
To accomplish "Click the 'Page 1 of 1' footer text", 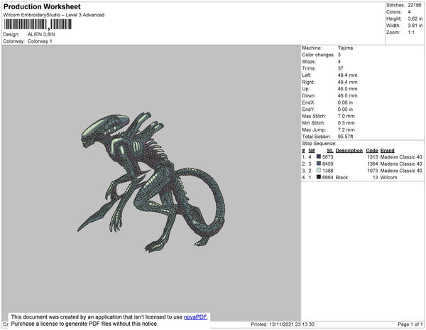I will (410, 324).
